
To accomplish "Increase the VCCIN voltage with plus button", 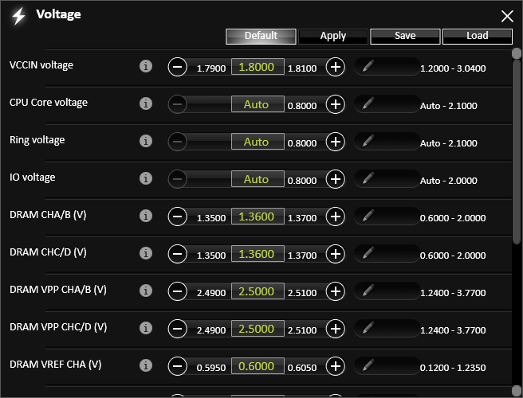I will 336,67.
